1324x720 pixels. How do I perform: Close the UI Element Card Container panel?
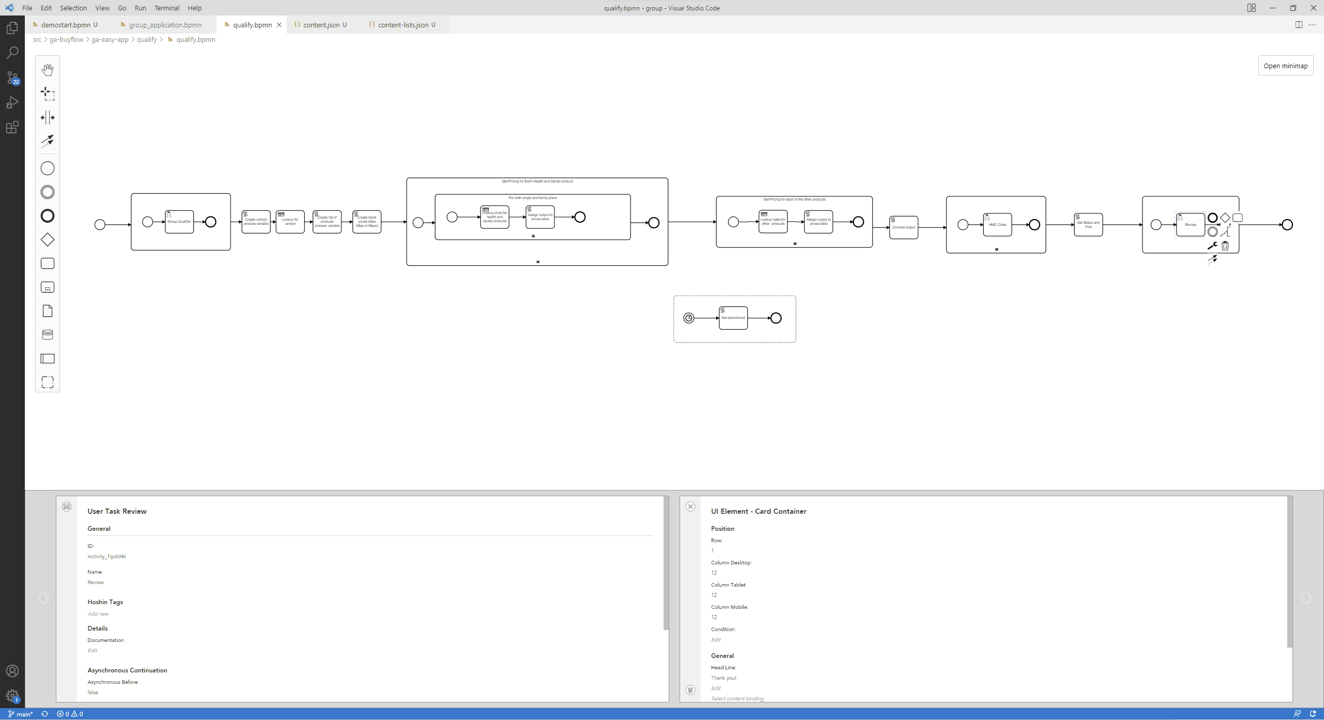tap(690, 507)
